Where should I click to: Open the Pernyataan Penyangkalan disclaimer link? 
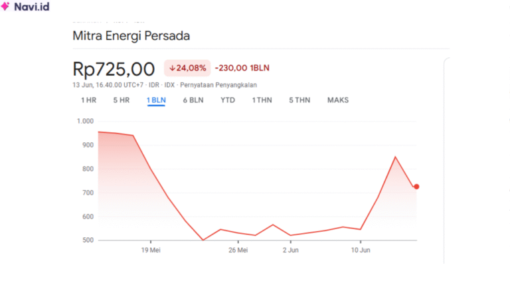(x=218, y=85)
